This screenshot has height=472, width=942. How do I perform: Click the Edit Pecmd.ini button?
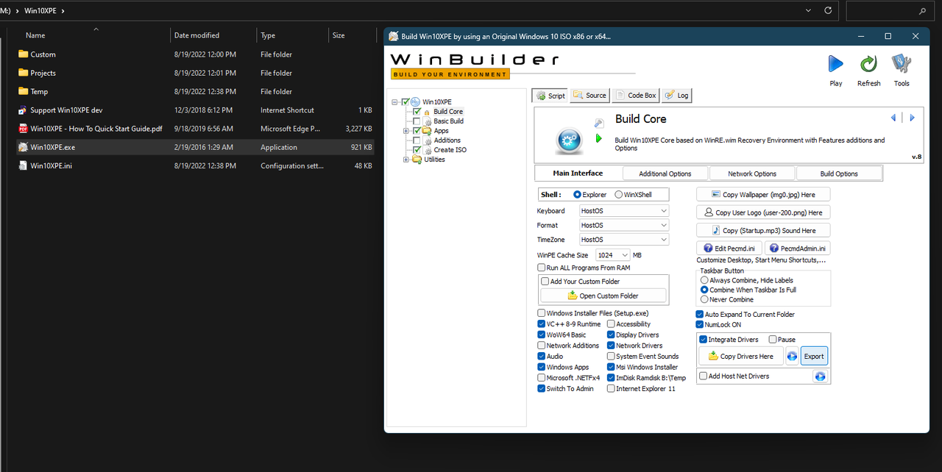click(729, 248)
